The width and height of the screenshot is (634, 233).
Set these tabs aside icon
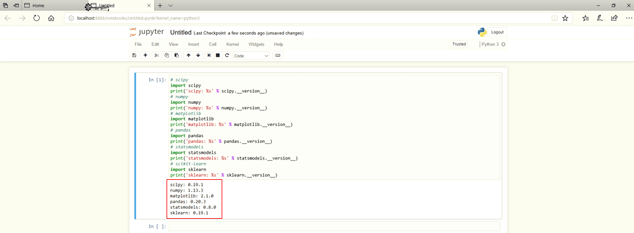(16, 6)
